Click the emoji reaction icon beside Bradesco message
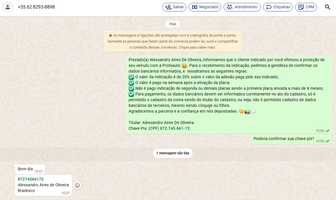 77,185
